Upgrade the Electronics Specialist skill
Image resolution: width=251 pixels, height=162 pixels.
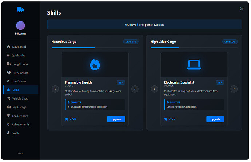coord(215,119)
